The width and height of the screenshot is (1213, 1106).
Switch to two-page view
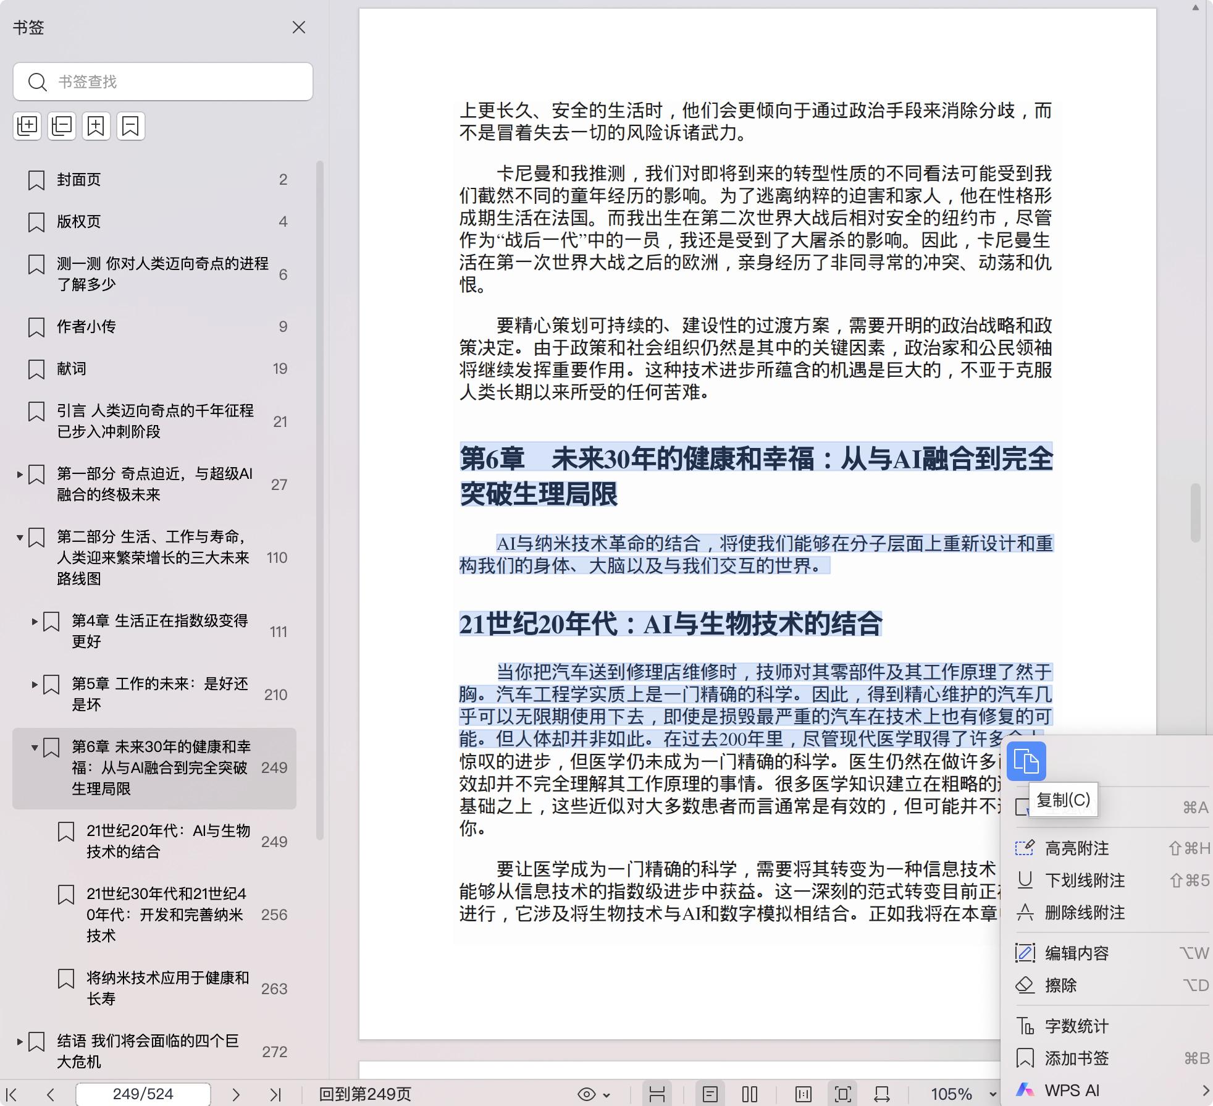750,1094
